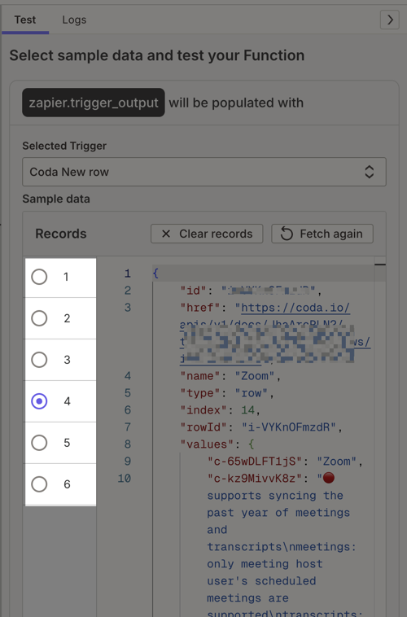The height and width of the screenshot is (617, 407).
Task: Select record radio button 1
Action: (x=39, y=277)
